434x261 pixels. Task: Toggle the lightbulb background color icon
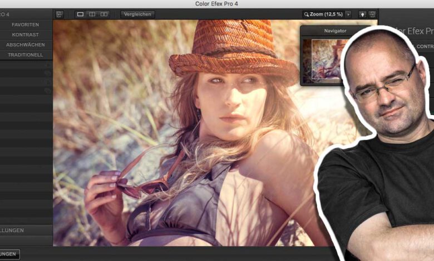point(362,14)
